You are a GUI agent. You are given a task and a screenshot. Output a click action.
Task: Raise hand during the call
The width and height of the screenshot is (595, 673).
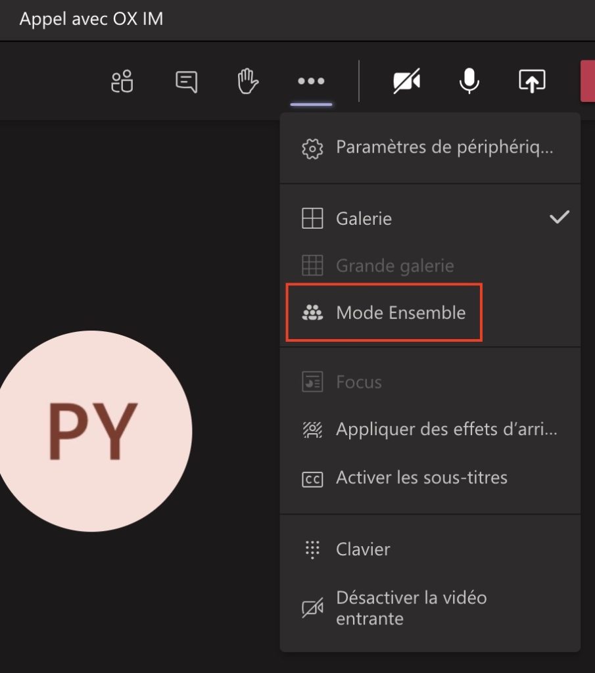[x=248, y=81]
